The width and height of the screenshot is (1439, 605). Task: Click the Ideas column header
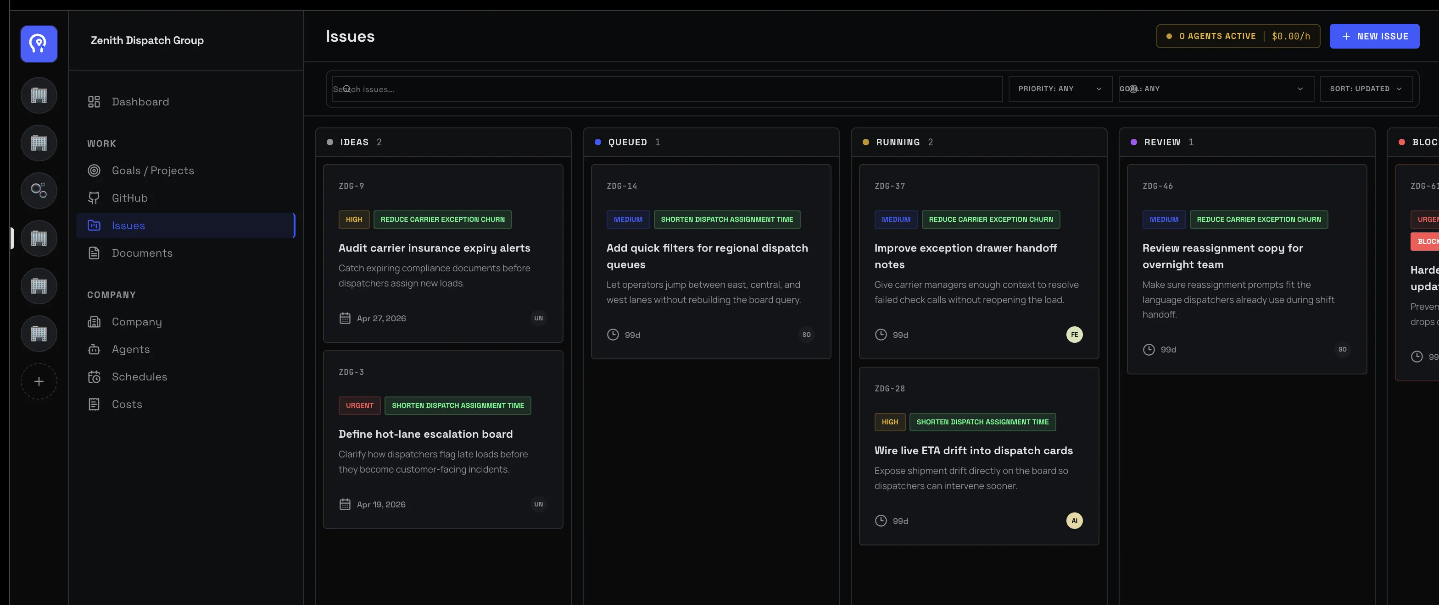coord(442,143)
